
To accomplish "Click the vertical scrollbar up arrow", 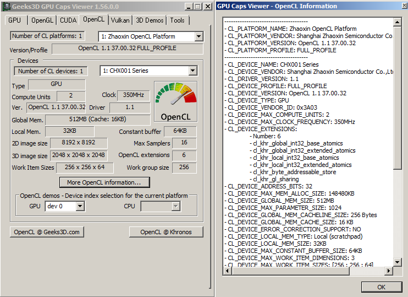I will 397,22.
